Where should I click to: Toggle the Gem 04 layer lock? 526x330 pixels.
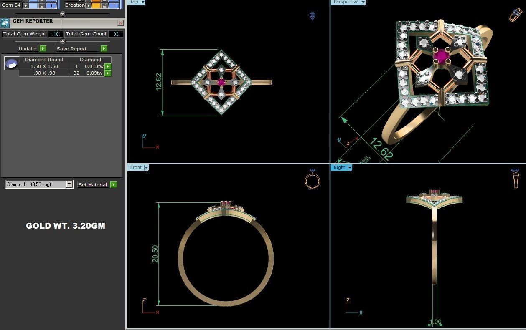point(42,5)
